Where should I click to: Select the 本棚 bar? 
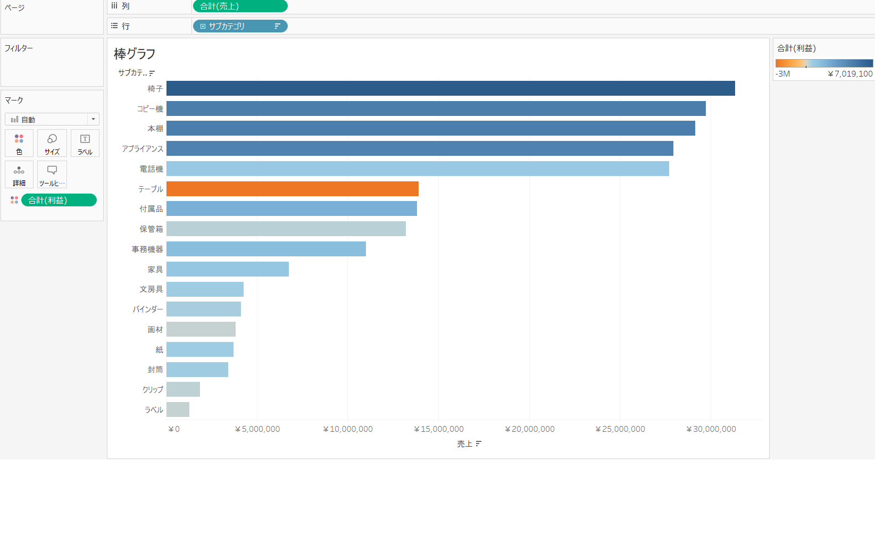[x=431, y=128]
